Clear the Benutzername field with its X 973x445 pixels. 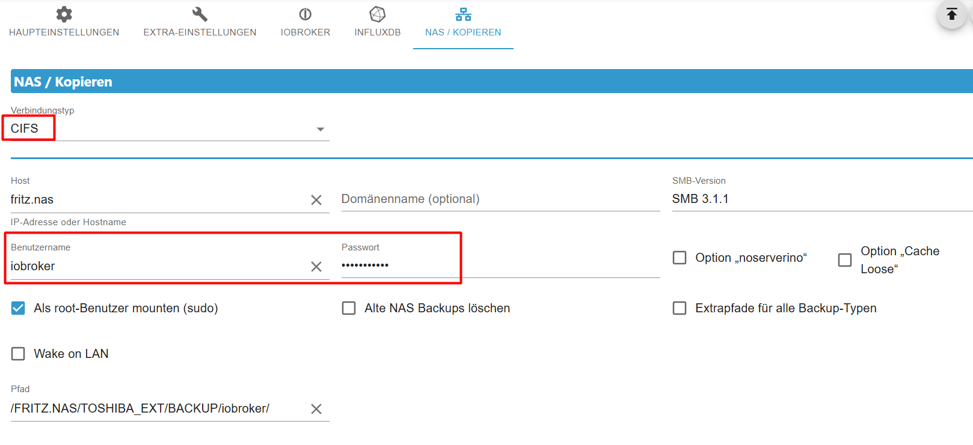coord(316,267)
